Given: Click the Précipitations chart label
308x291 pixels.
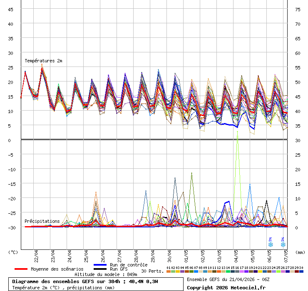Looking at the screenshot, I should pyautogui.click(x=42, y=221).
